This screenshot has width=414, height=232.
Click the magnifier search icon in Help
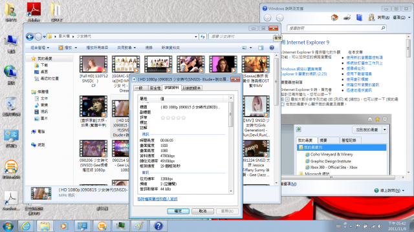[383, 28]
